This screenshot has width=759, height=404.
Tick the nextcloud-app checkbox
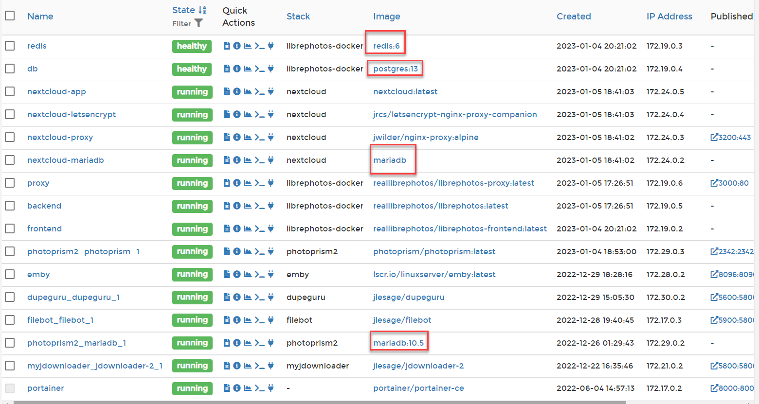(x=10, y=91)
